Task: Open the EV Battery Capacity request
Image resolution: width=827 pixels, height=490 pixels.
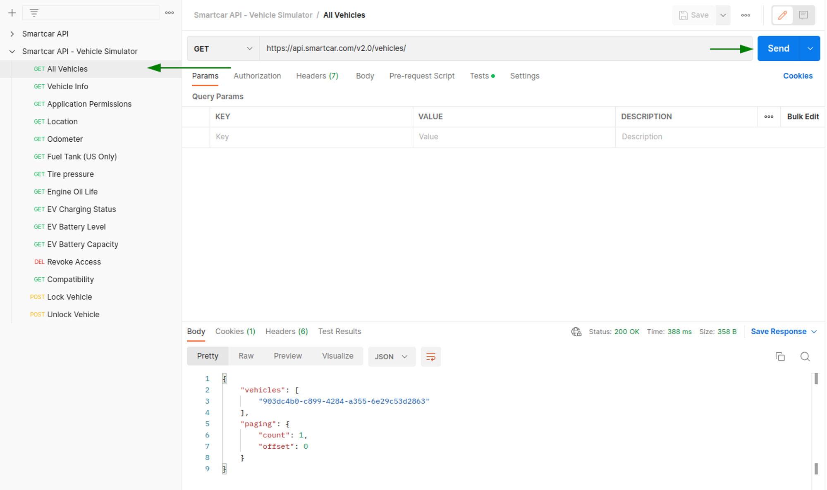Action: [x=91, y=245]
